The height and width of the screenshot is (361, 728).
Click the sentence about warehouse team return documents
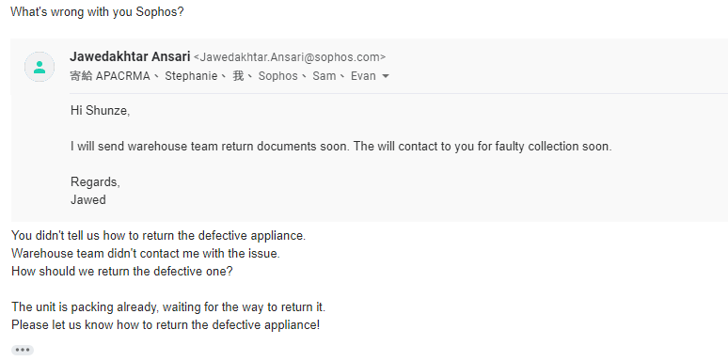pos(341,147)
